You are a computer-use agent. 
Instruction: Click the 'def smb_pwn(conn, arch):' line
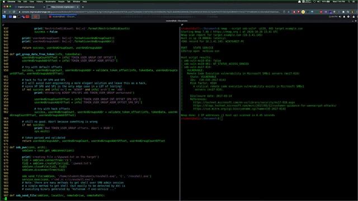pyautogui.click(x=28, y=147)
